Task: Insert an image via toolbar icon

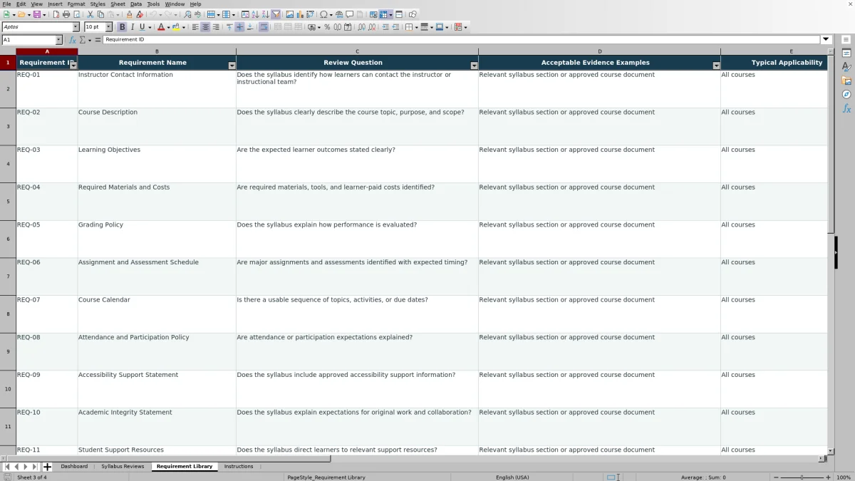Action: [x=290, y=14]
